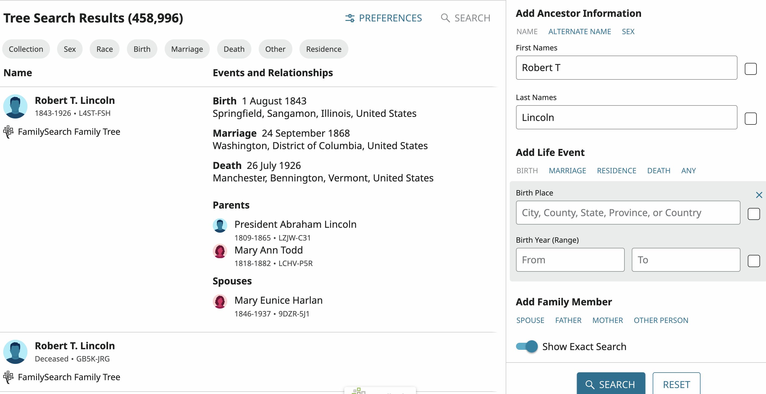Viewport: 766px width, 394px height.
Task: Open Preferences via the sliders icon
Action: pos(350,18)
